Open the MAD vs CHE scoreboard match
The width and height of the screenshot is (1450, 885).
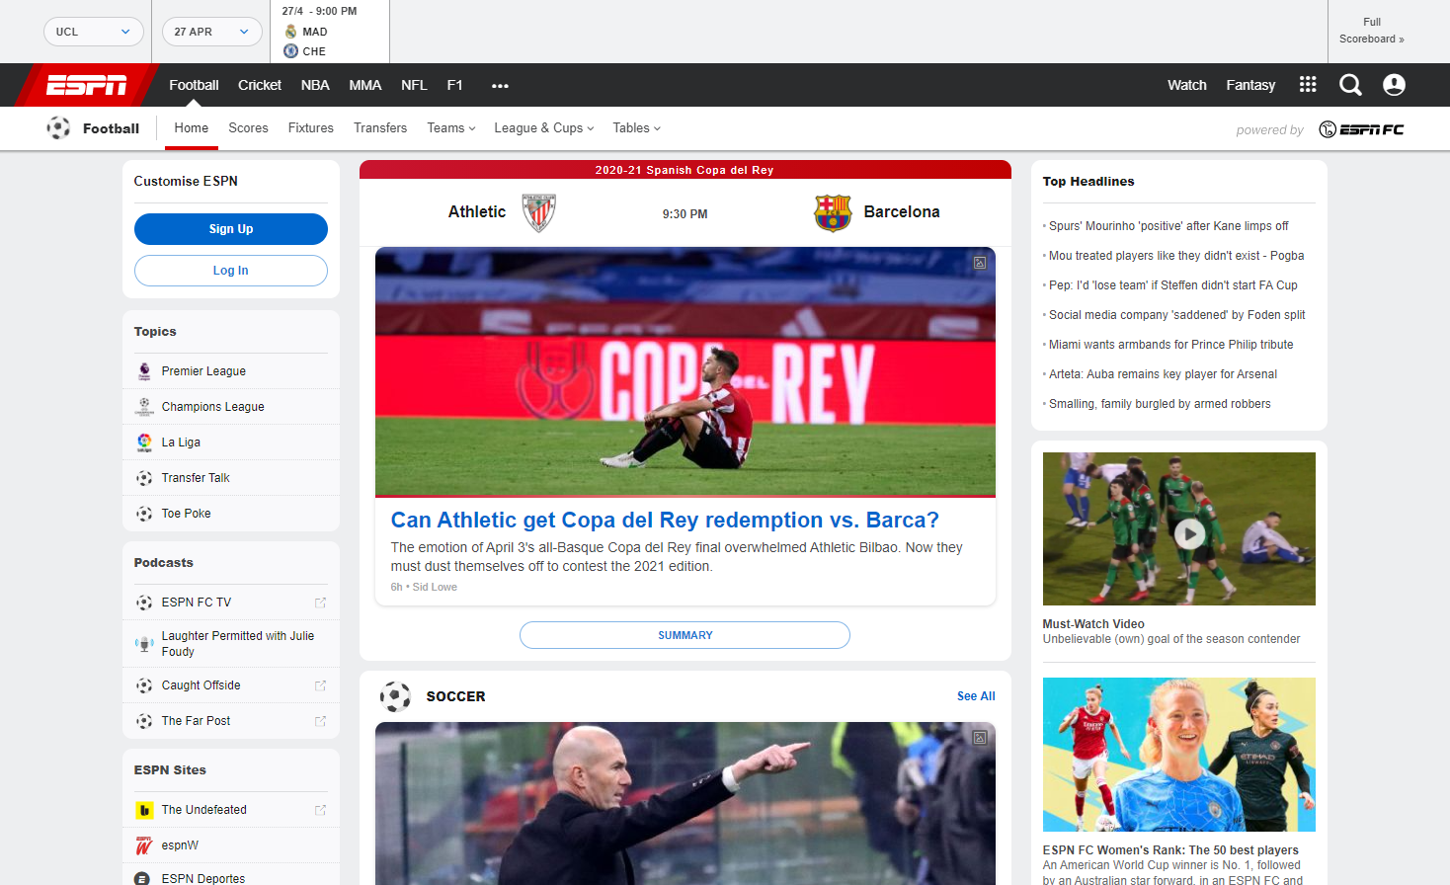tap(330, 32)
